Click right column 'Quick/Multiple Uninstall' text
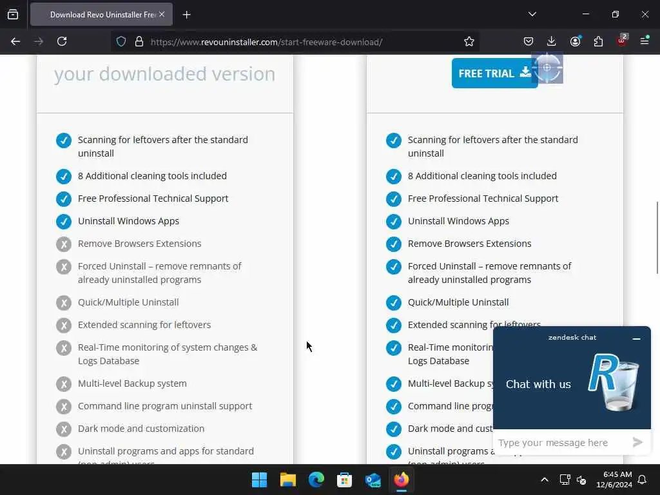Screen dimensions: 660x495 click(458, 302)
